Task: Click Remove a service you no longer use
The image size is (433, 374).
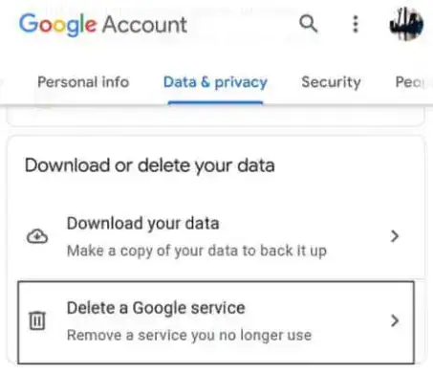Action: [189, 336]
